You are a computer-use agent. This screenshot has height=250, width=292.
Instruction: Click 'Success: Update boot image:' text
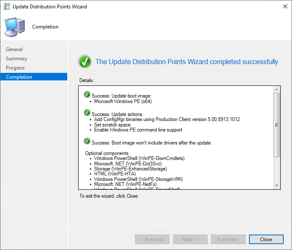(122, 96)
